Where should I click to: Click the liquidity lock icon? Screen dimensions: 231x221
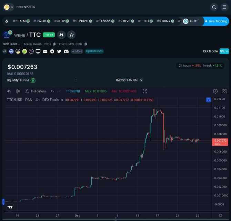(x=33, y=80)
